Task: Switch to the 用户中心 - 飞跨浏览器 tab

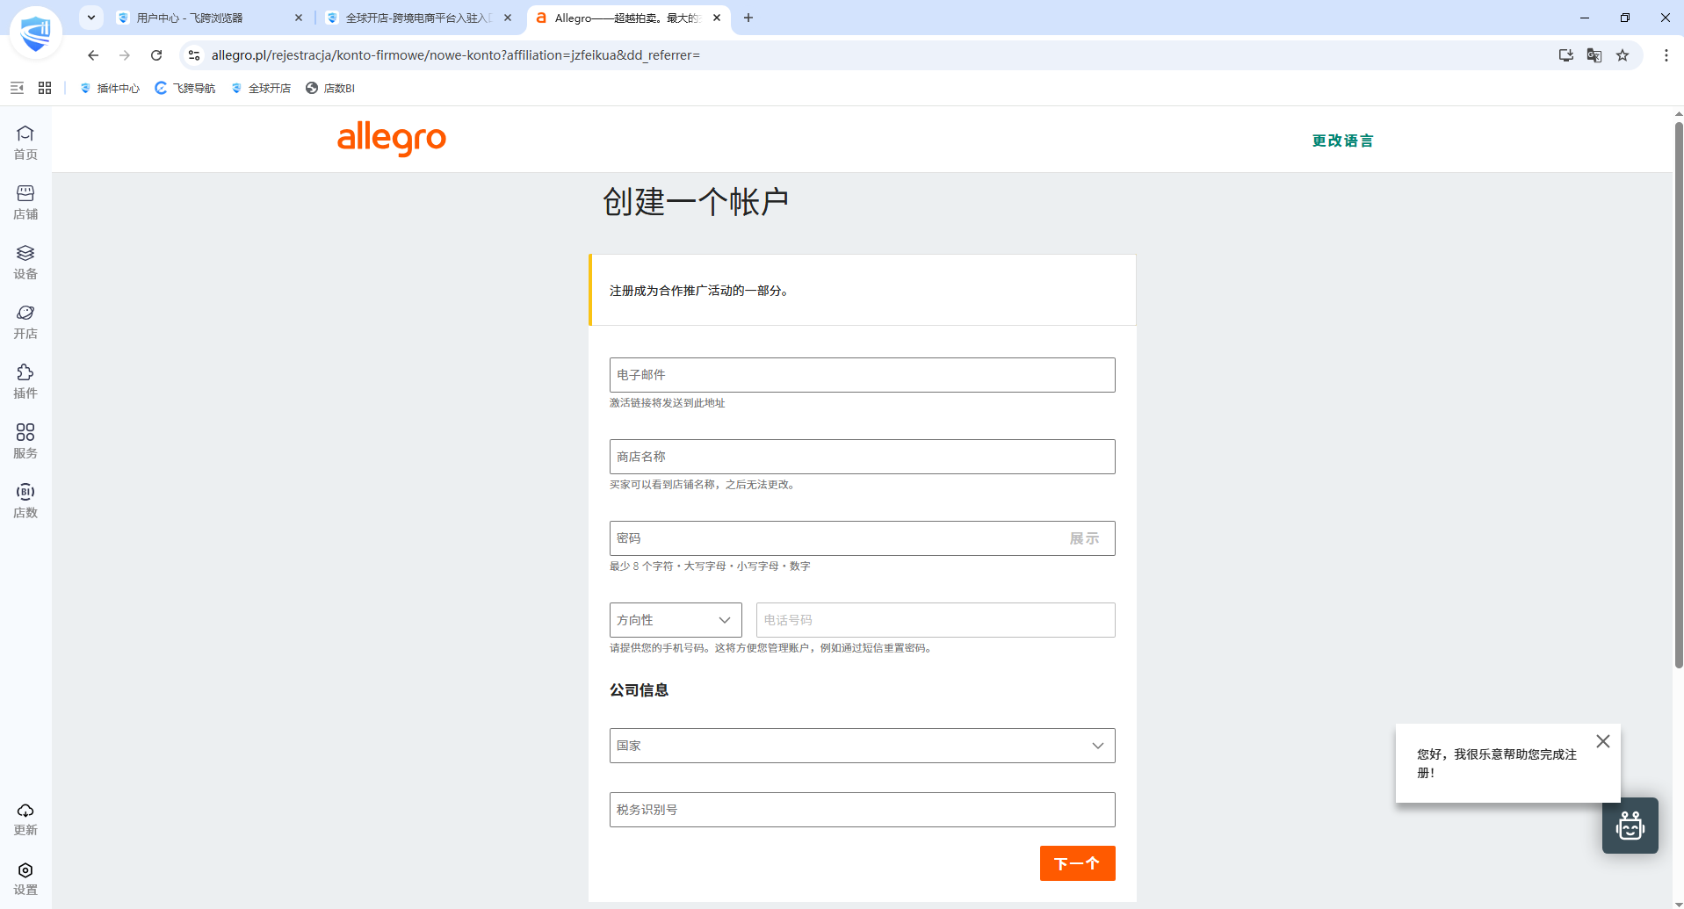Action: point(209,18)
